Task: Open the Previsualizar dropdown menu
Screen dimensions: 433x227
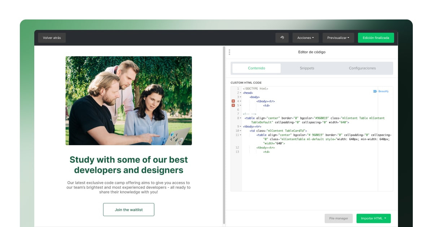Action: click(338, 37)
